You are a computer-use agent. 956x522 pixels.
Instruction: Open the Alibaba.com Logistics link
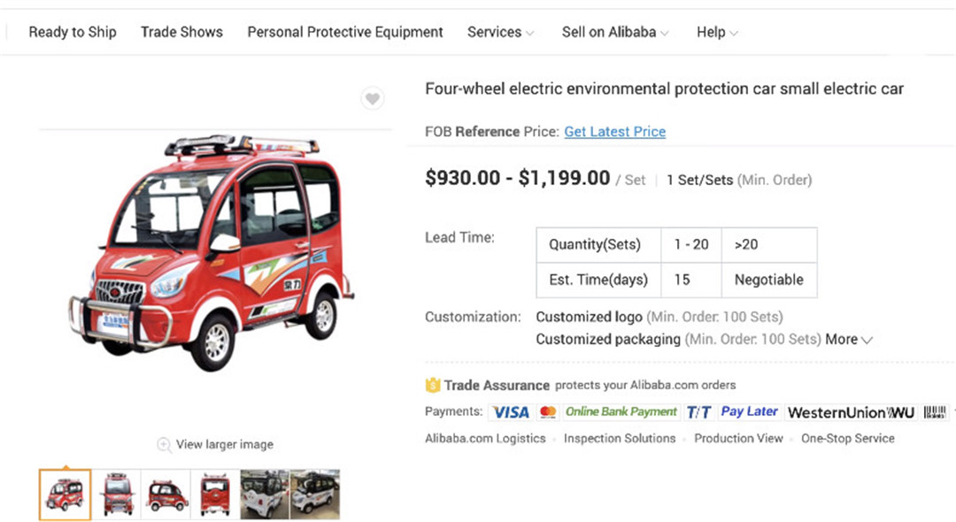pyautogui.click(x=485, y=439)
